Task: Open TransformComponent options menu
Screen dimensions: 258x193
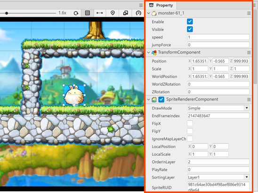Action: [249, 53]
